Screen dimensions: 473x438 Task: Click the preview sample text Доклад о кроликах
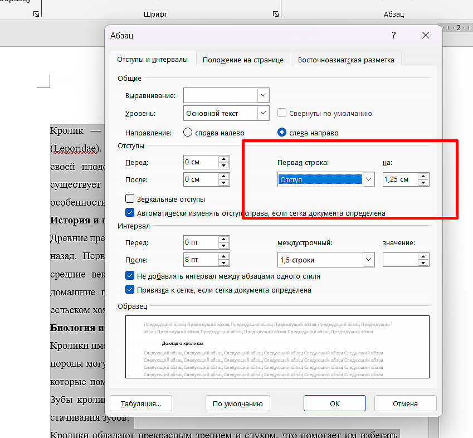183,343
